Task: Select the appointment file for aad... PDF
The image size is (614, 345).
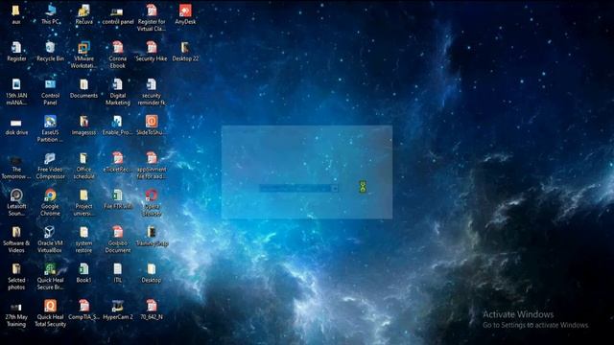Action: pos(152,166)
